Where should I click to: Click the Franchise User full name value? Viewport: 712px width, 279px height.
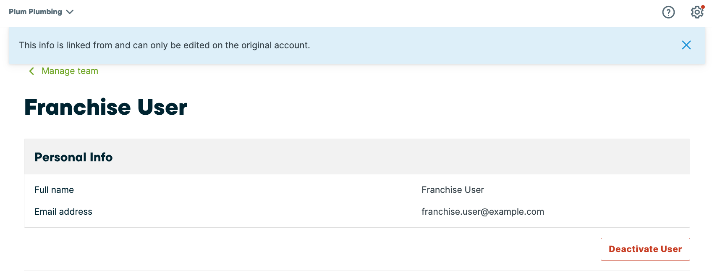453,190
